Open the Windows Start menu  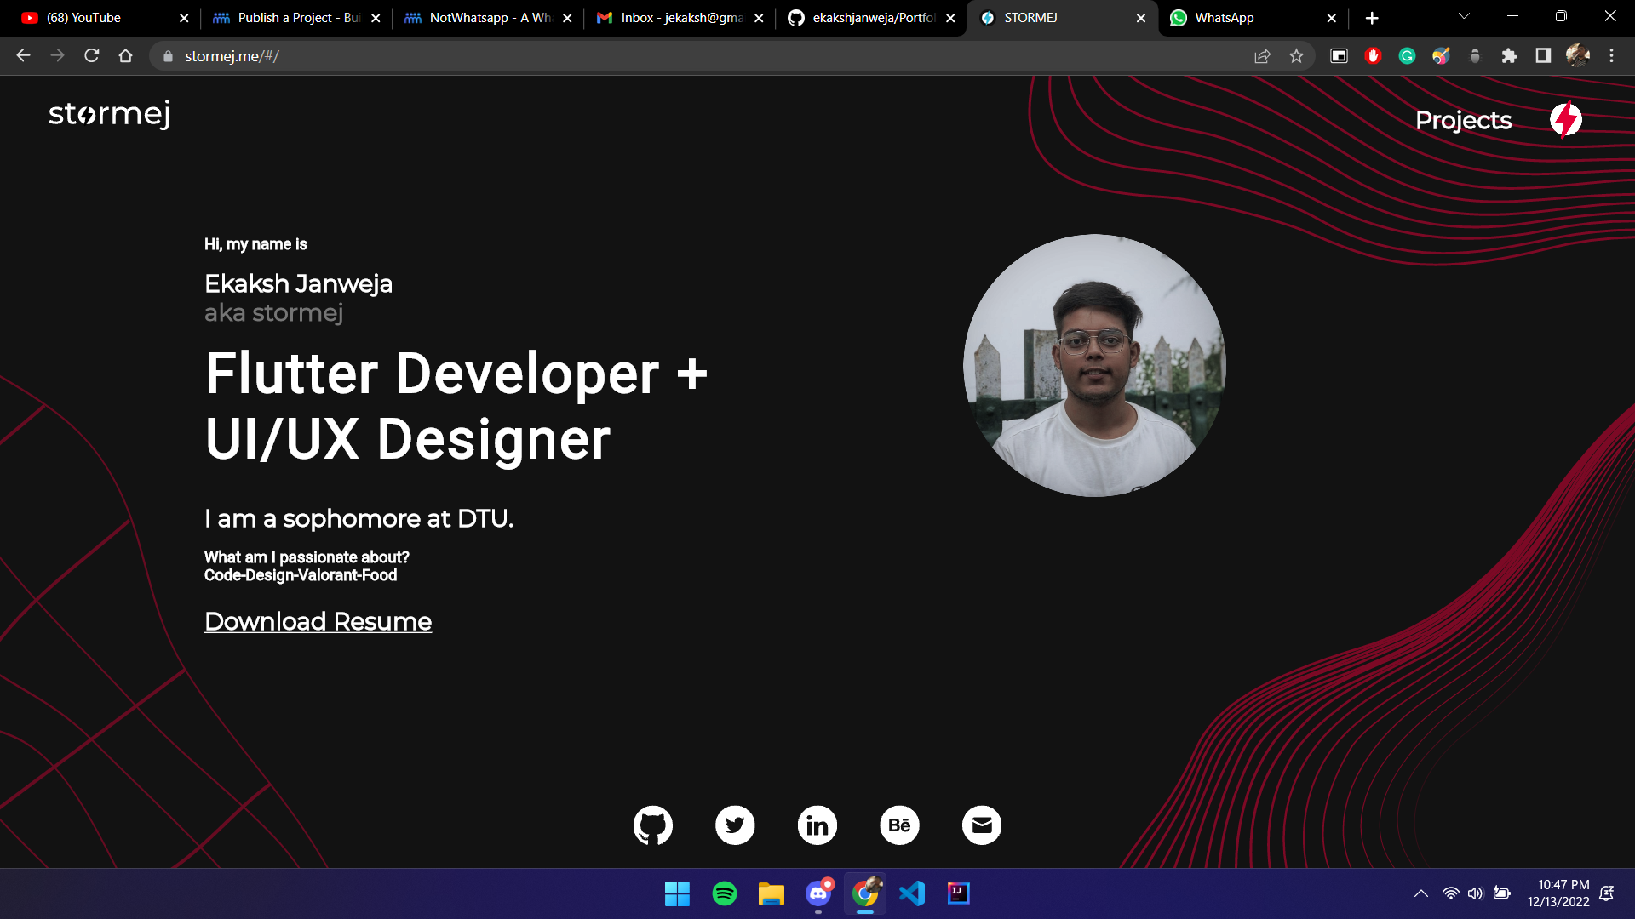(678, 893)
